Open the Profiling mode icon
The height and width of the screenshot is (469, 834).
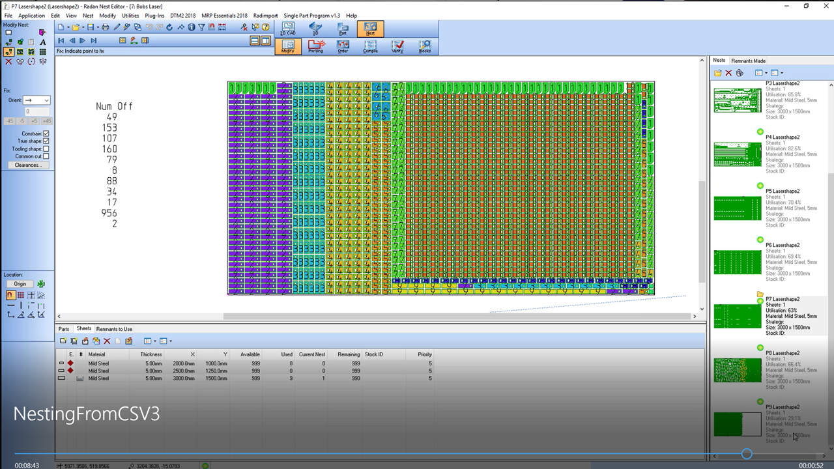[x=315, y=46]
